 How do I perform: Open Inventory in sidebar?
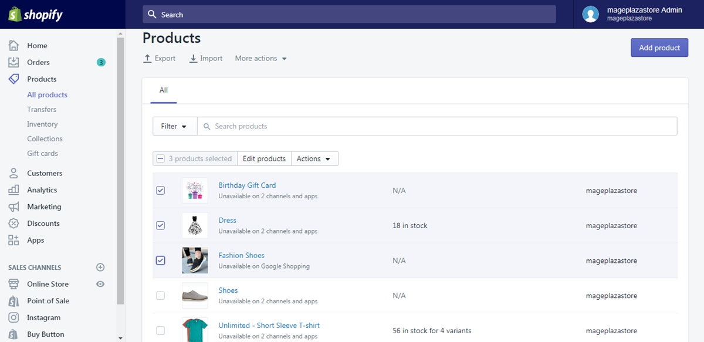click(x=42, y=124)
